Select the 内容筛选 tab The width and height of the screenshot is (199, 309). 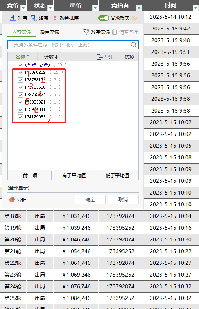[22, 32]
